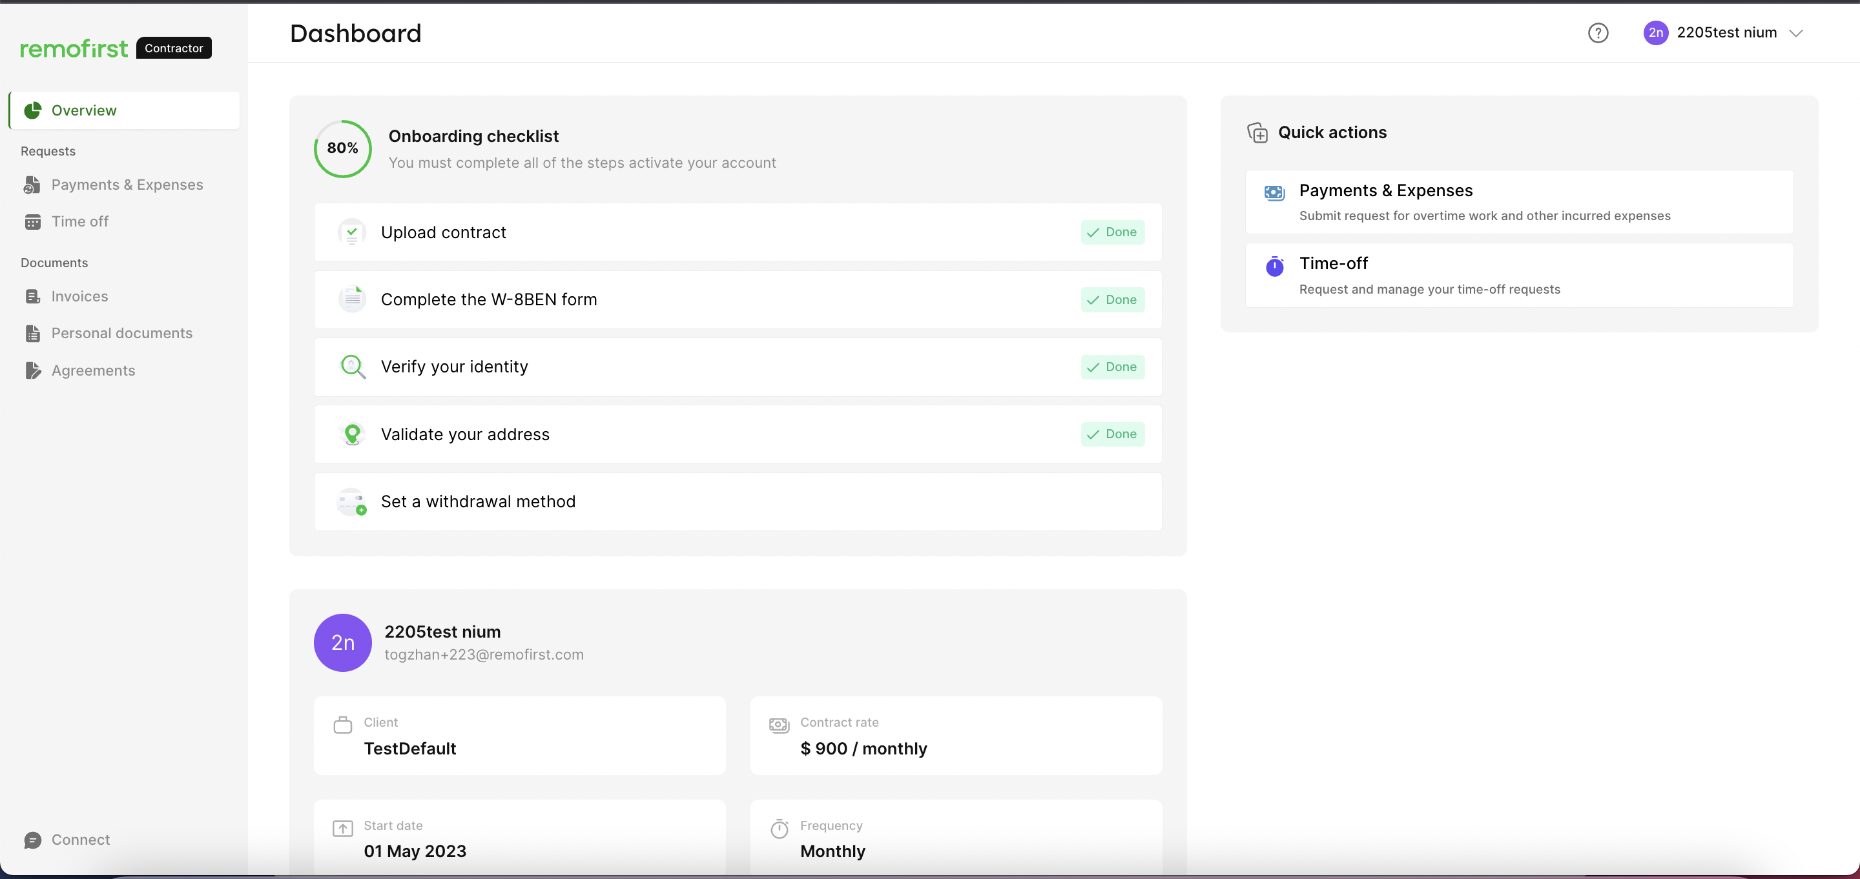Screen dimensions: 1860x879
Task: Click the Contract rate cash icon
Action: pos(779,725)
